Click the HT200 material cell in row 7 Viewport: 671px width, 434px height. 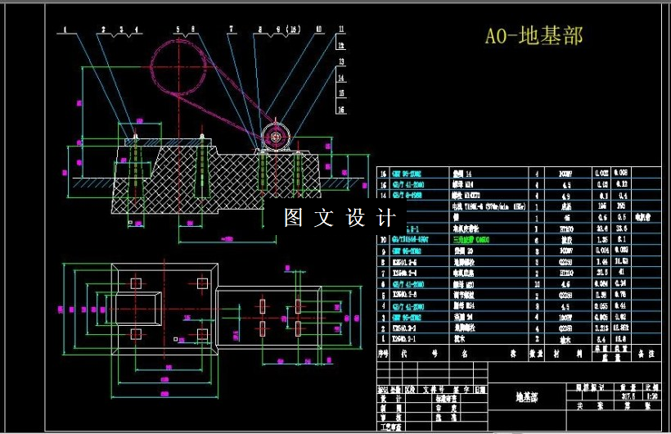click(x=565, y=273)
